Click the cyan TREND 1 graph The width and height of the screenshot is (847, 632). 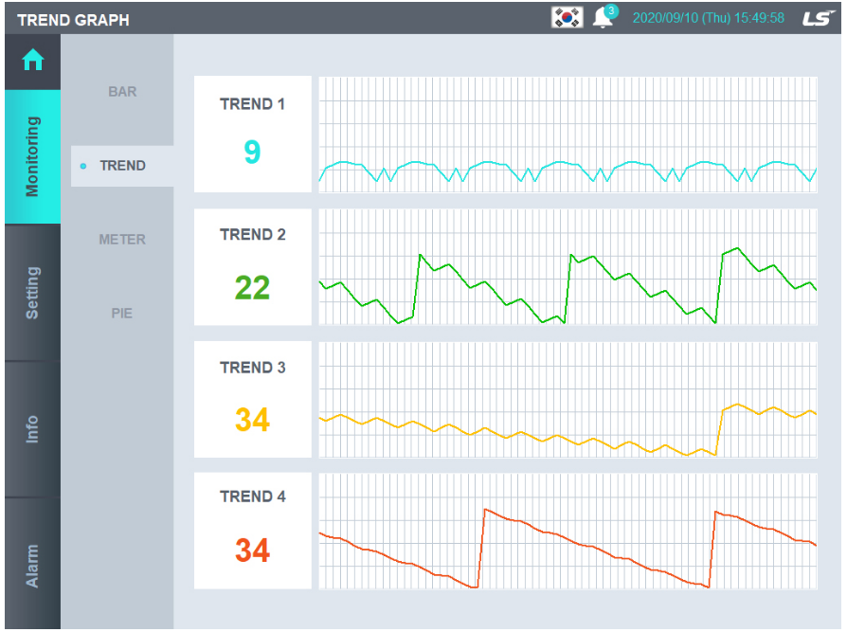pyautogui.click(x=568, y=135)
